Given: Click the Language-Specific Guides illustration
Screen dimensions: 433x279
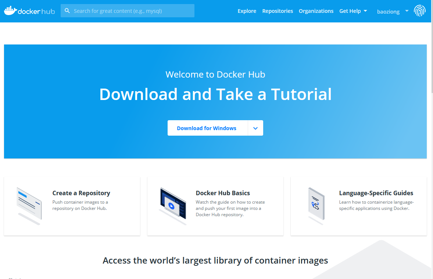Looking at the screenshot, I should 316,206.
